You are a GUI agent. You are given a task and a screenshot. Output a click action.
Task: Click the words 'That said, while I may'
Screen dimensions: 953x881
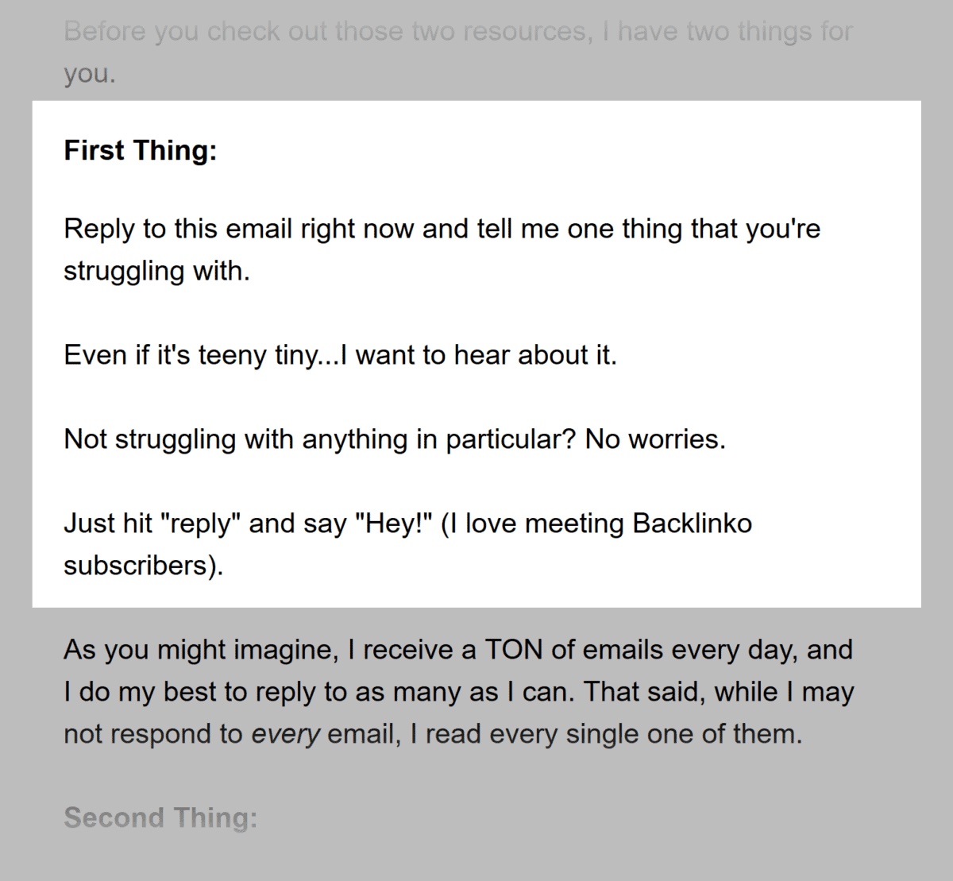coord(720,692)
